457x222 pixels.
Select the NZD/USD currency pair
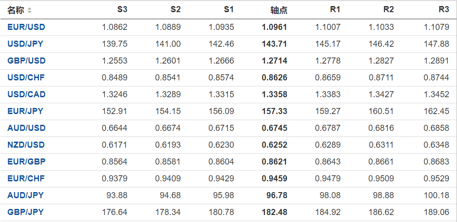26,145
